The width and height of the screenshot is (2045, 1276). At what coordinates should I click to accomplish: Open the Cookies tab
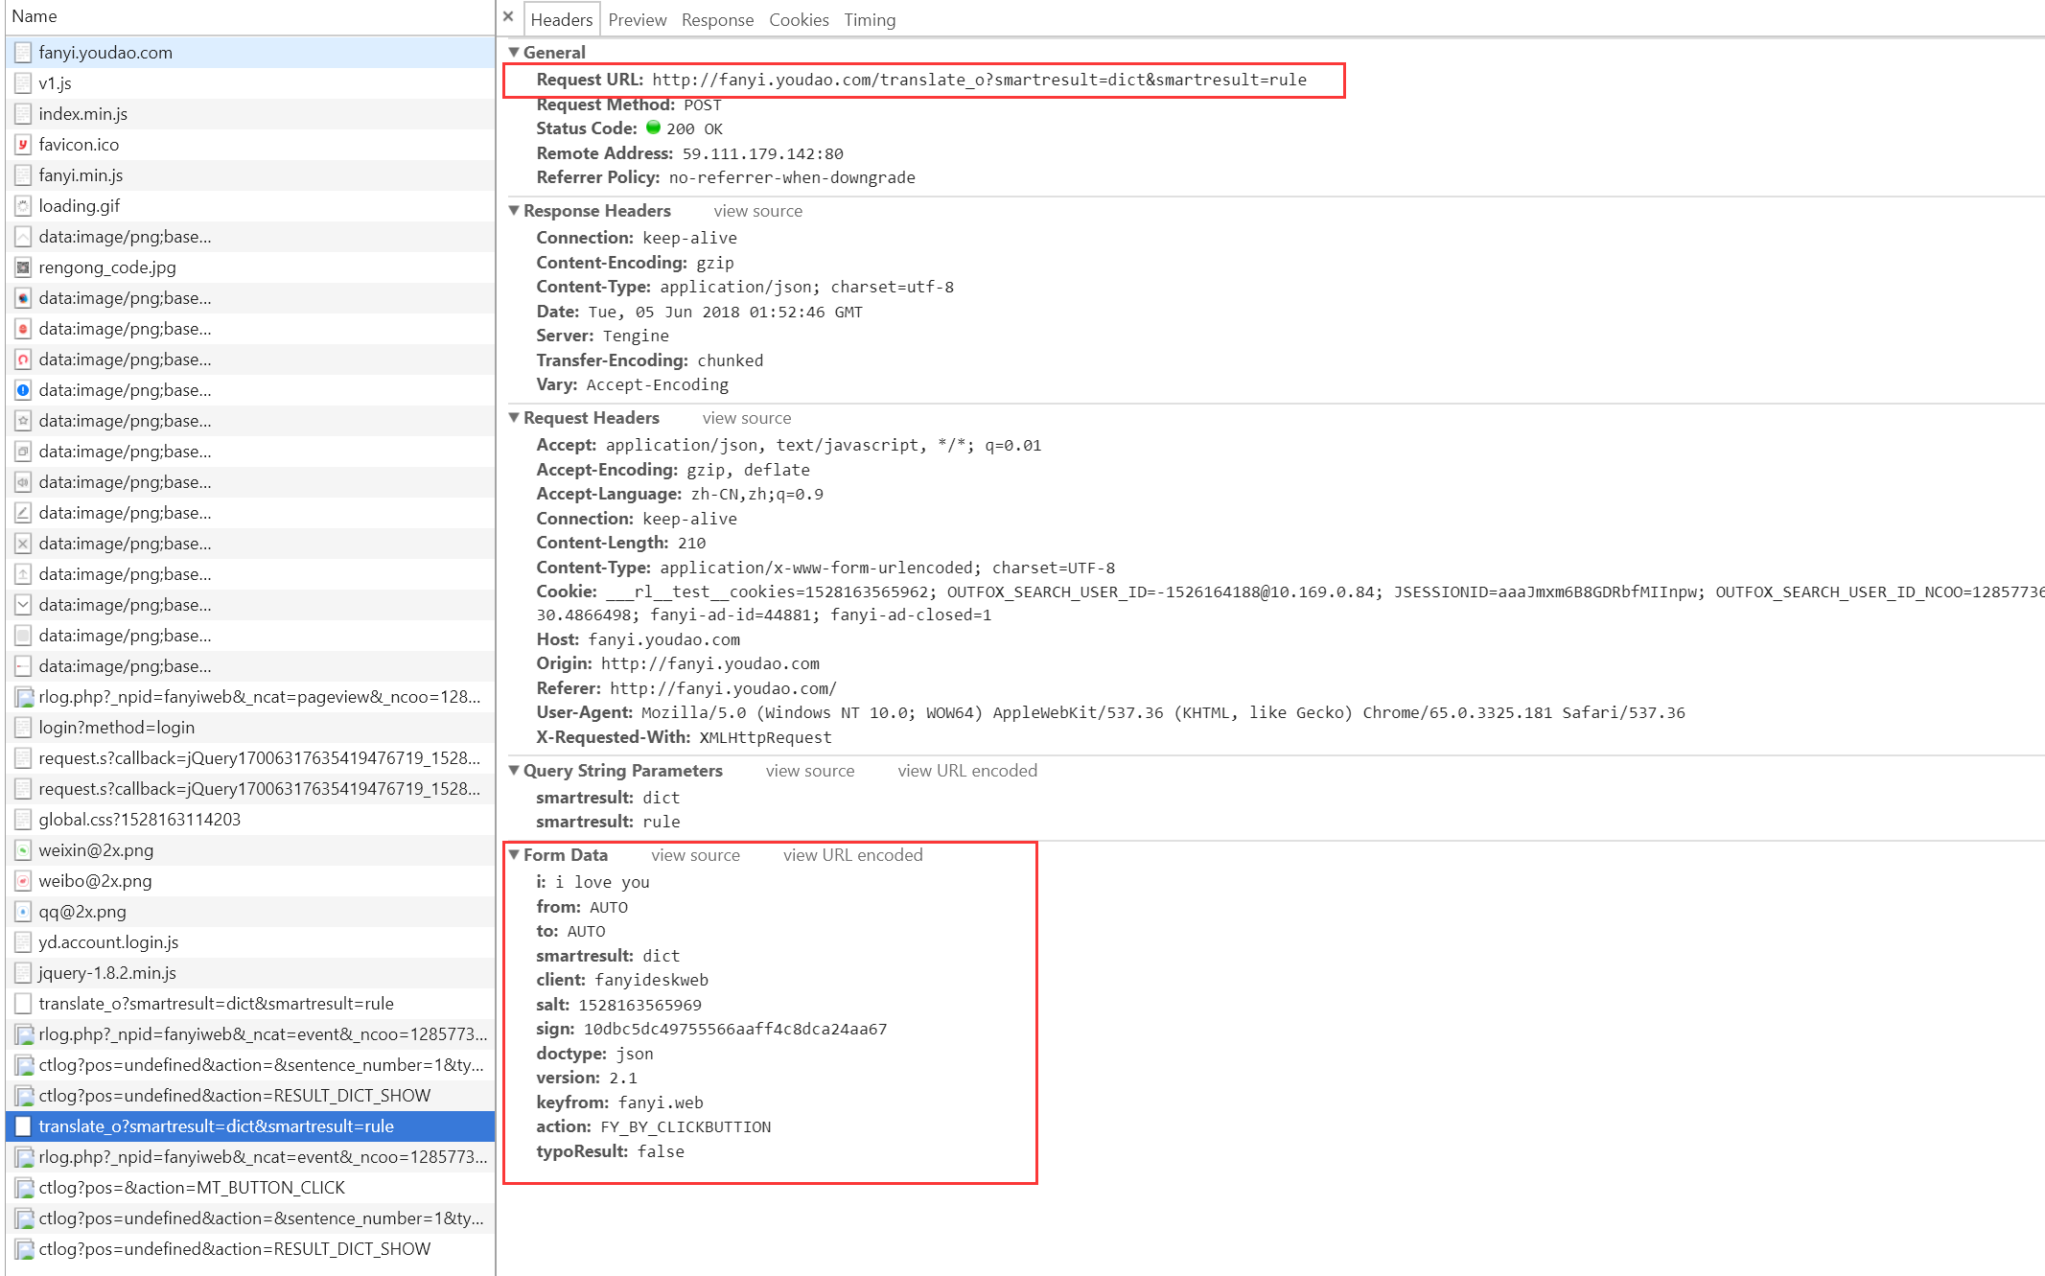[798, 20]
